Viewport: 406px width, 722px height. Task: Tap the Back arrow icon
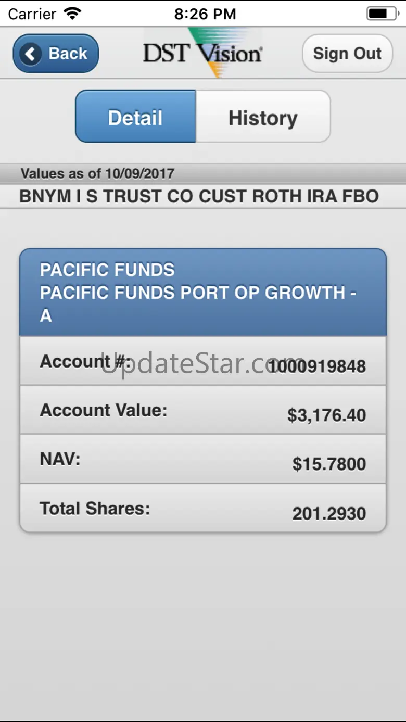pos(31,54)
